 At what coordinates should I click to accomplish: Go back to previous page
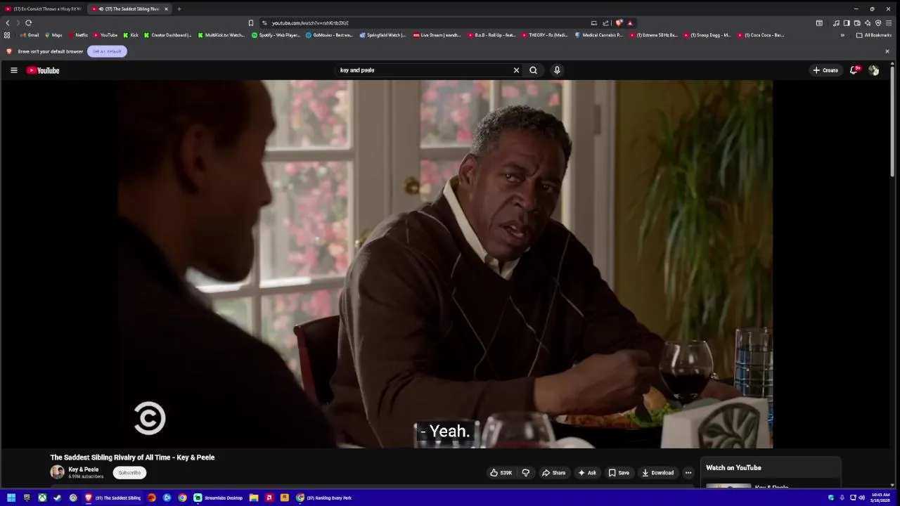point(8,23)
